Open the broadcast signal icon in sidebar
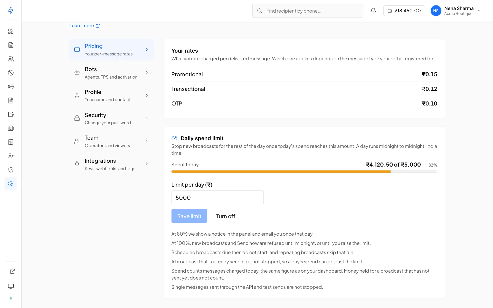The image size is (493, 308). click(x=11, y=87)
